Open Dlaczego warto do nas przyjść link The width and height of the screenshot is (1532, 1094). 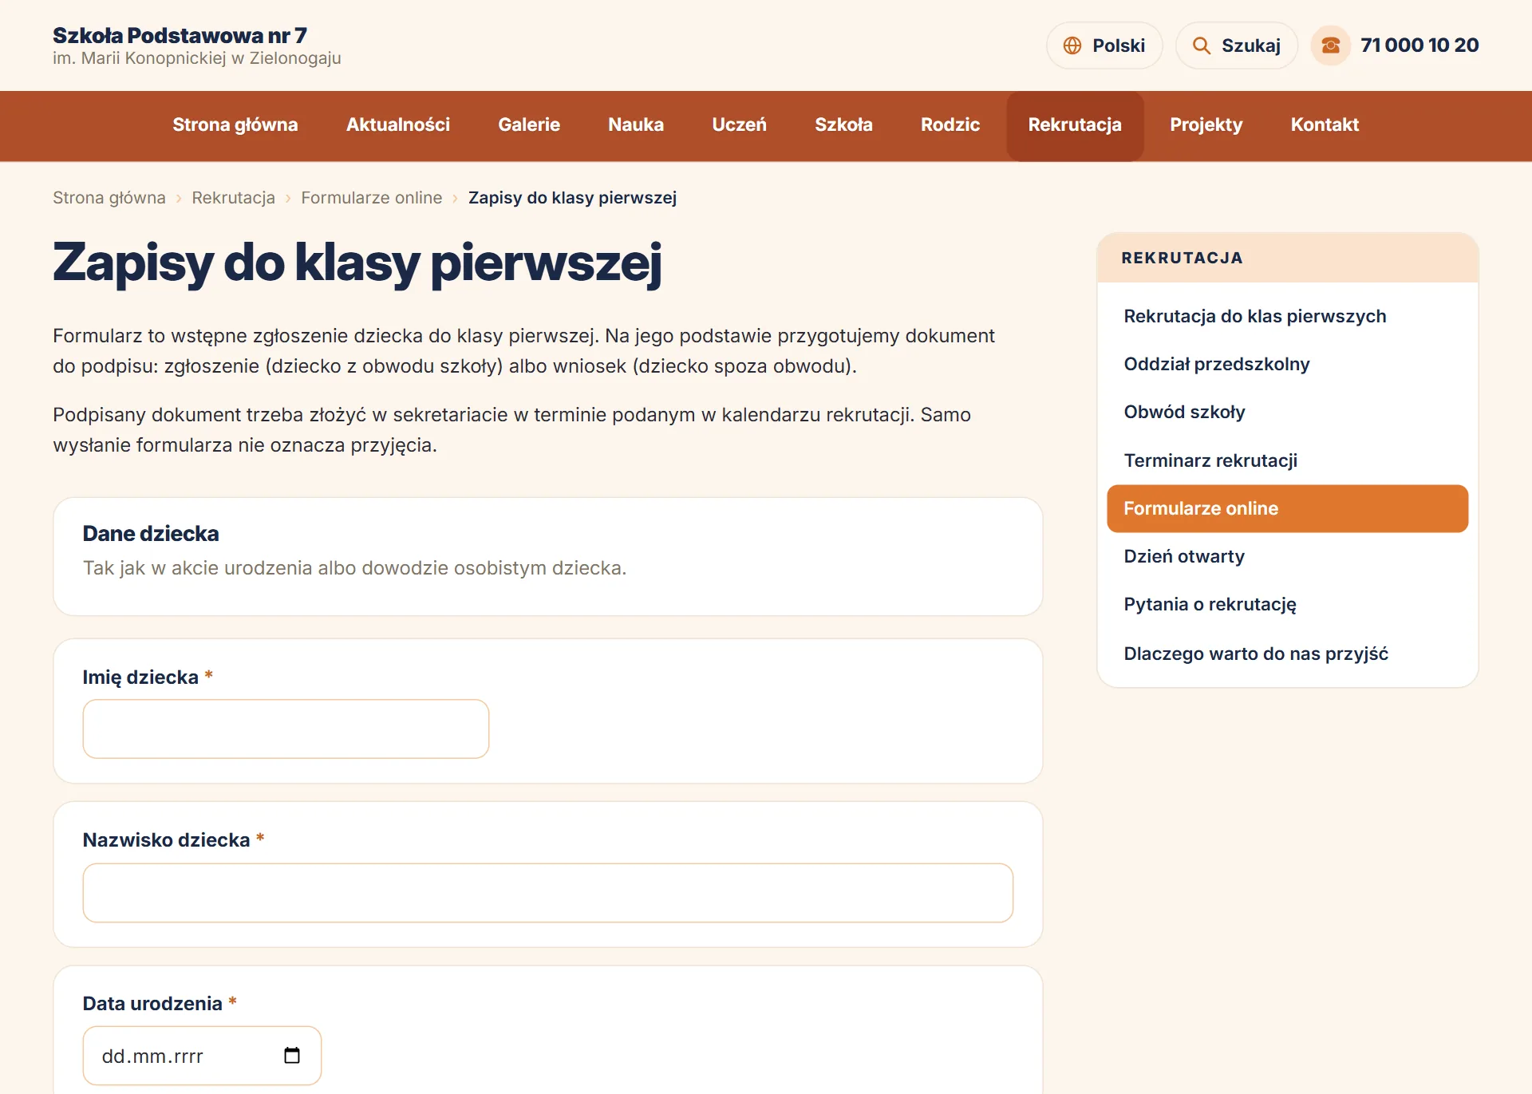coord(1287,654)
